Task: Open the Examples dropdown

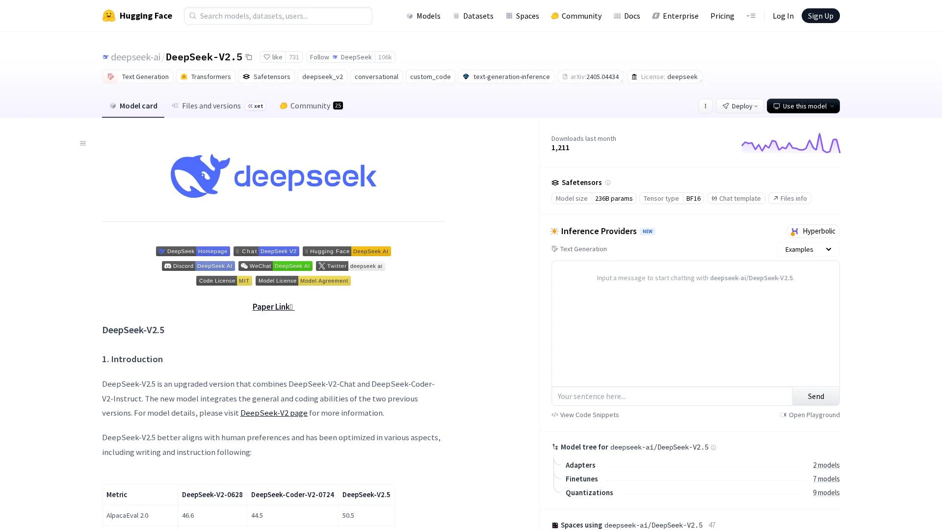Action: click(x=808, y=249)
